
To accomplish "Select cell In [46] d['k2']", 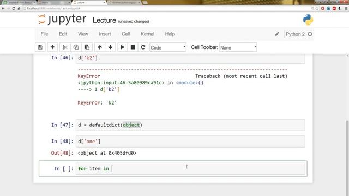I will pyautogui.click(x=190, y=58).
